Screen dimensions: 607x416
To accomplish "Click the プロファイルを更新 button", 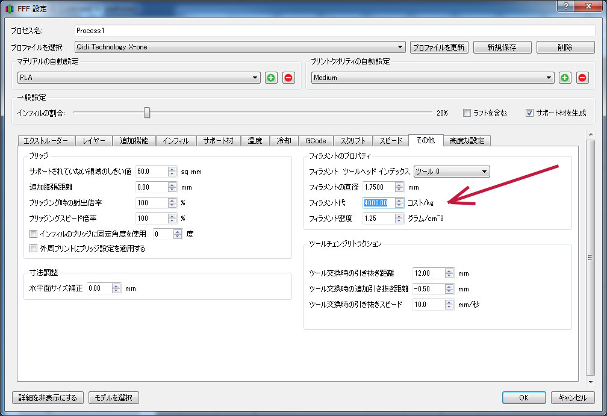I will pos(439,47).
